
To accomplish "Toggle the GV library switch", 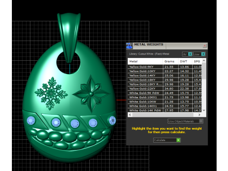I will pyautogui.click(x=187, y=54).
